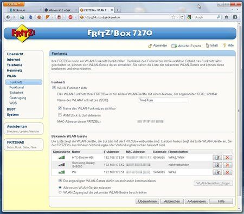Viewport: 244px width, 214px height.
Task: Delete the Samsung-Galaxy-S-I9000 device entry
Action: 227,165
